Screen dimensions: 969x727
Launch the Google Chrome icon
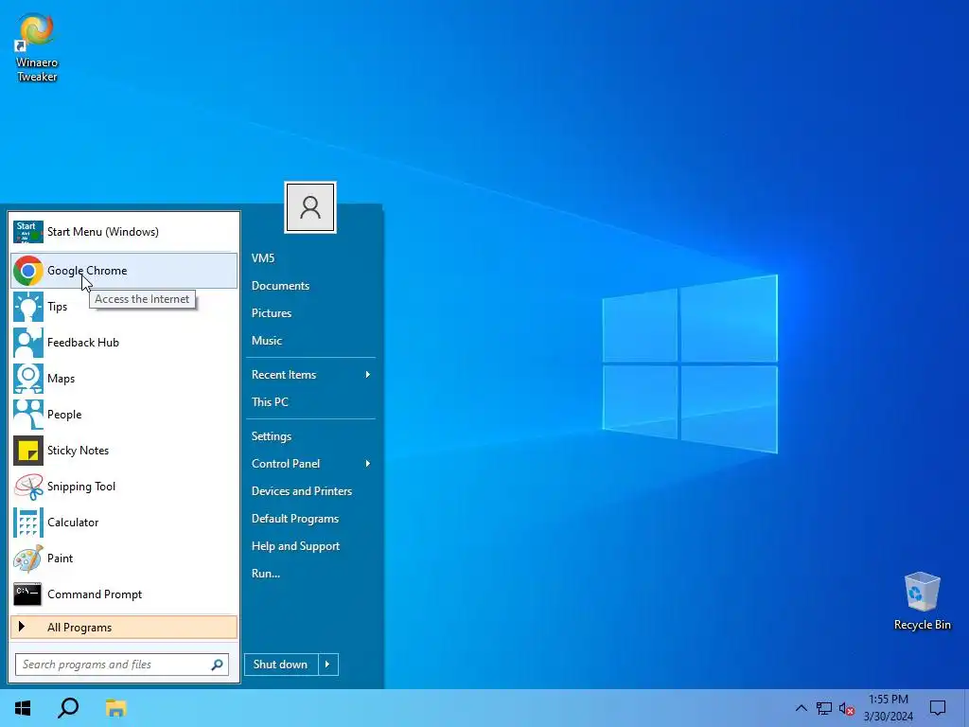28,271
